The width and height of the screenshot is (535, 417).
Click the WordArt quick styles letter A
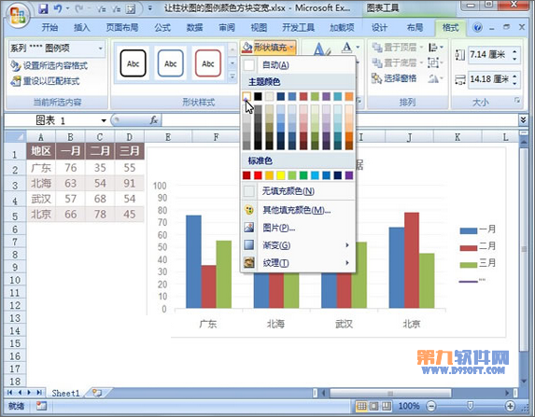click(x=321, y=49)
